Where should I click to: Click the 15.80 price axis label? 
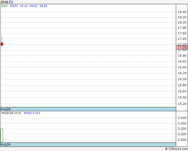(x=182, y=85)
